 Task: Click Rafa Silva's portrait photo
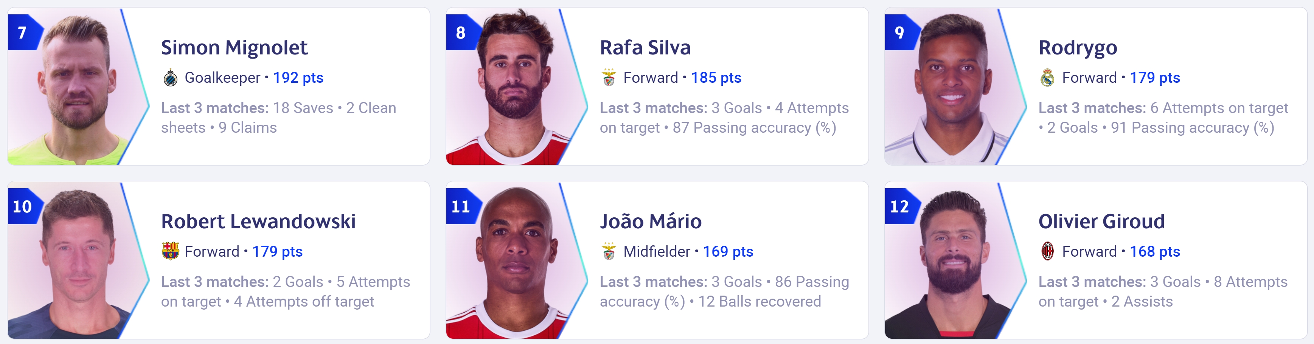515,87
